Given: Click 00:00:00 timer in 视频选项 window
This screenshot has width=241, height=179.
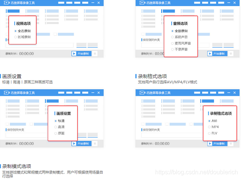Looking at the screenshot, I should (x=26, y=54).
